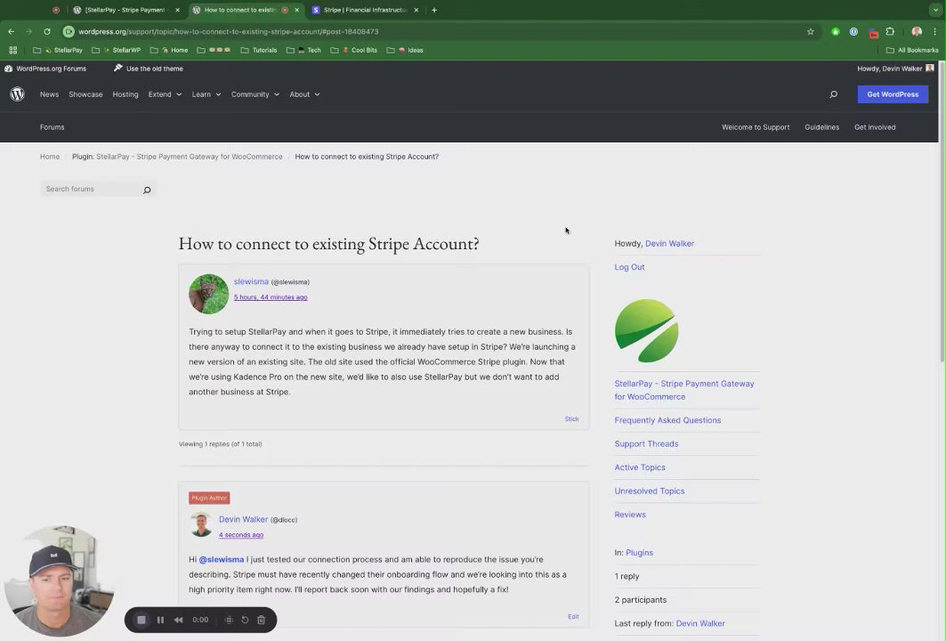
Task: Open the Cool Bits bookmarks folder
Action: (x=353, y=50)
